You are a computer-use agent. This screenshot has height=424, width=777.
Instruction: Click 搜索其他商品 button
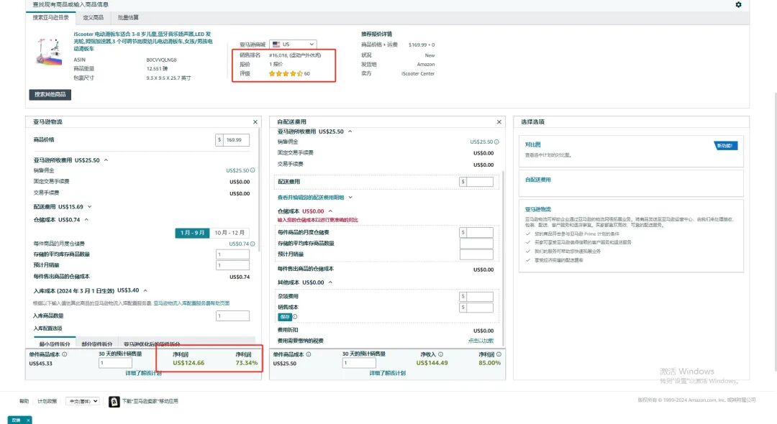tap(50, 94)
